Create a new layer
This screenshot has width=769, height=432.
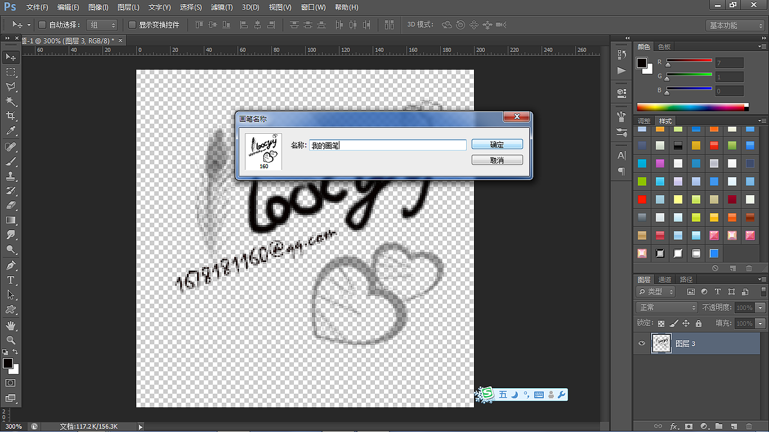[x=734, y=426]
